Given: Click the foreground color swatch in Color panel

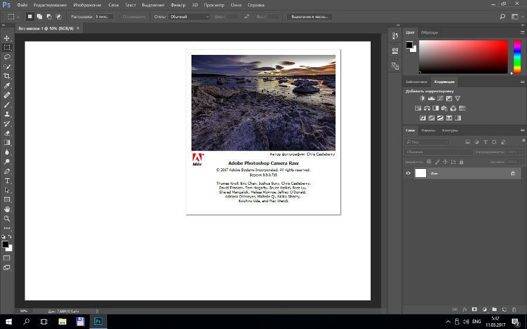Looking at the screenshot, I should [x=409, y=45].
